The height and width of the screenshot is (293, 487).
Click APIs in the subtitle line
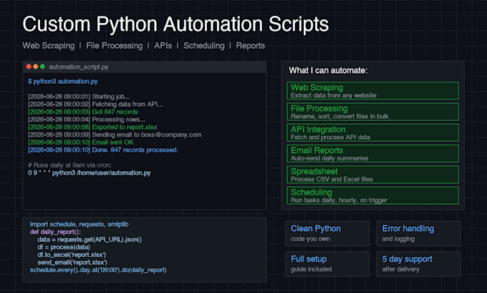pos(163,46)
